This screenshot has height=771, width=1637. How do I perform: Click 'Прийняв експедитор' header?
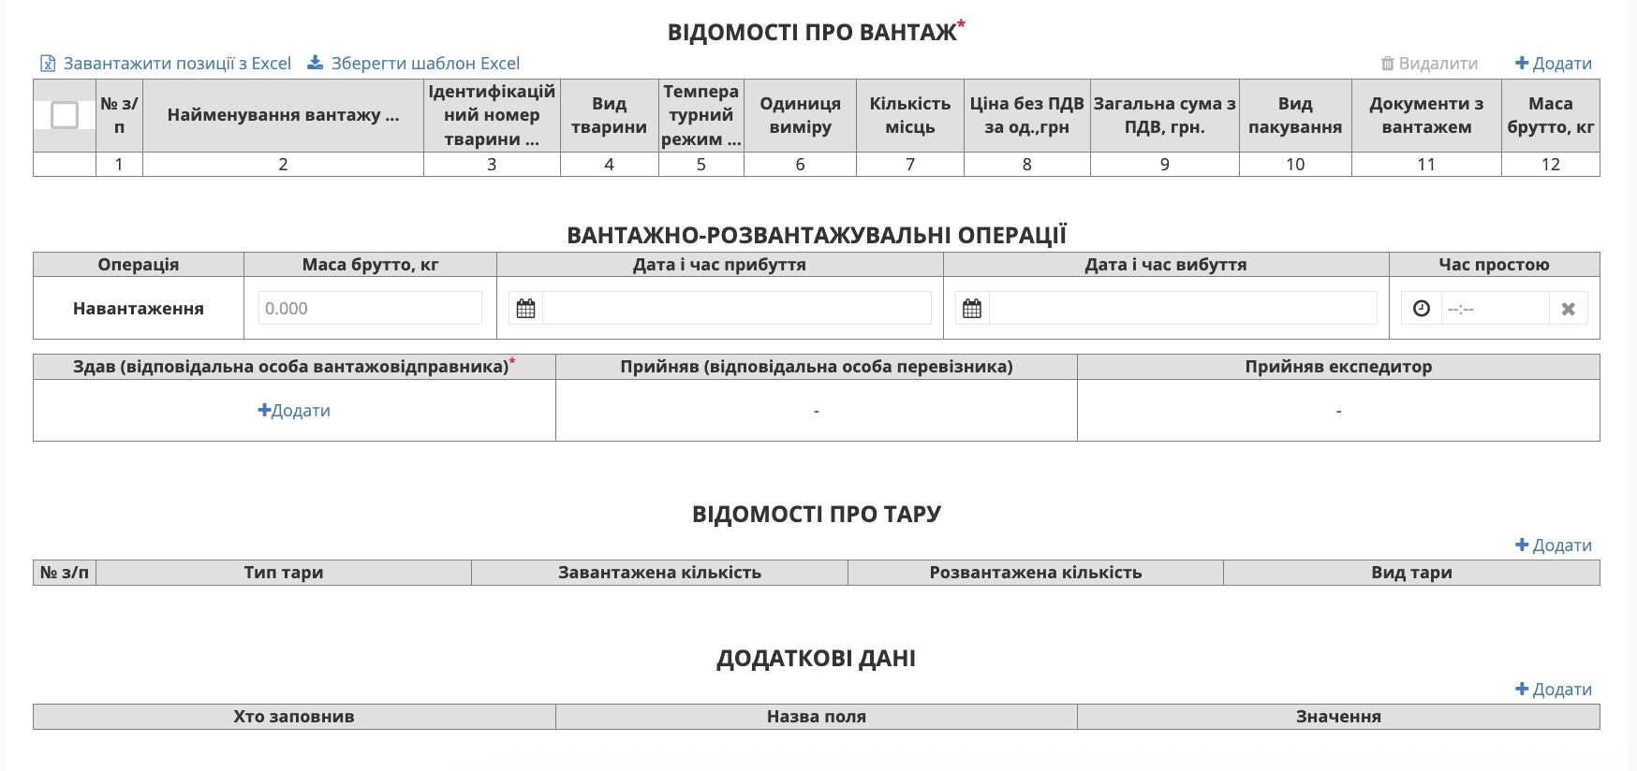click(x=1338, y=367)
